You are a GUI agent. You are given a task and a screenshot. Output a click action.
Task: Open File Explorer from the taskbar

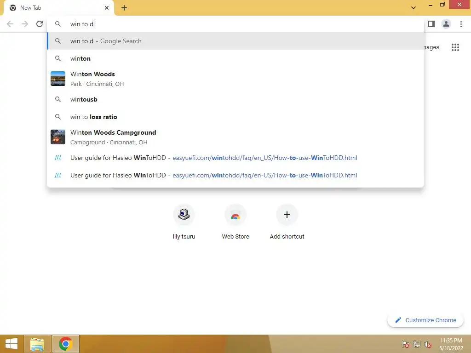pos(37,344)
